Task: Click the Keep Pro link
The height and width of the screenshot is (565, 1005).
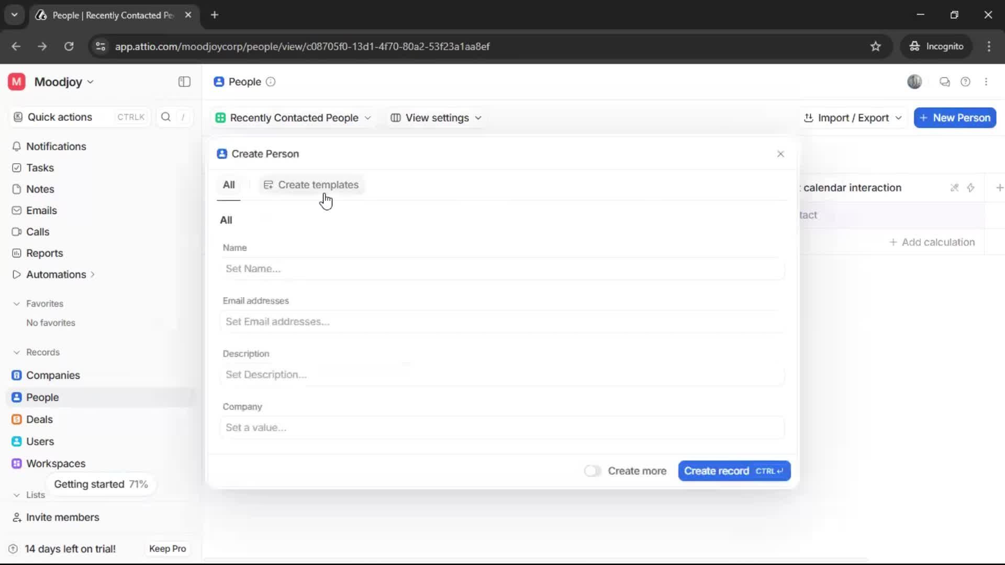Action: (x=167, y=548)
